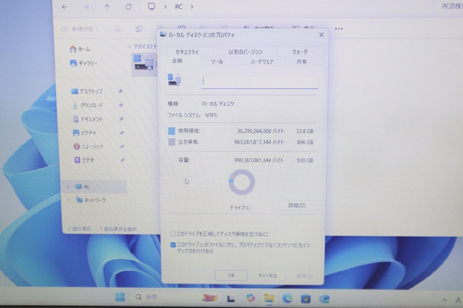463x308 pixels.
Task: Switch to the 以前のバージョン tab
Action: [x=245, y=52]
